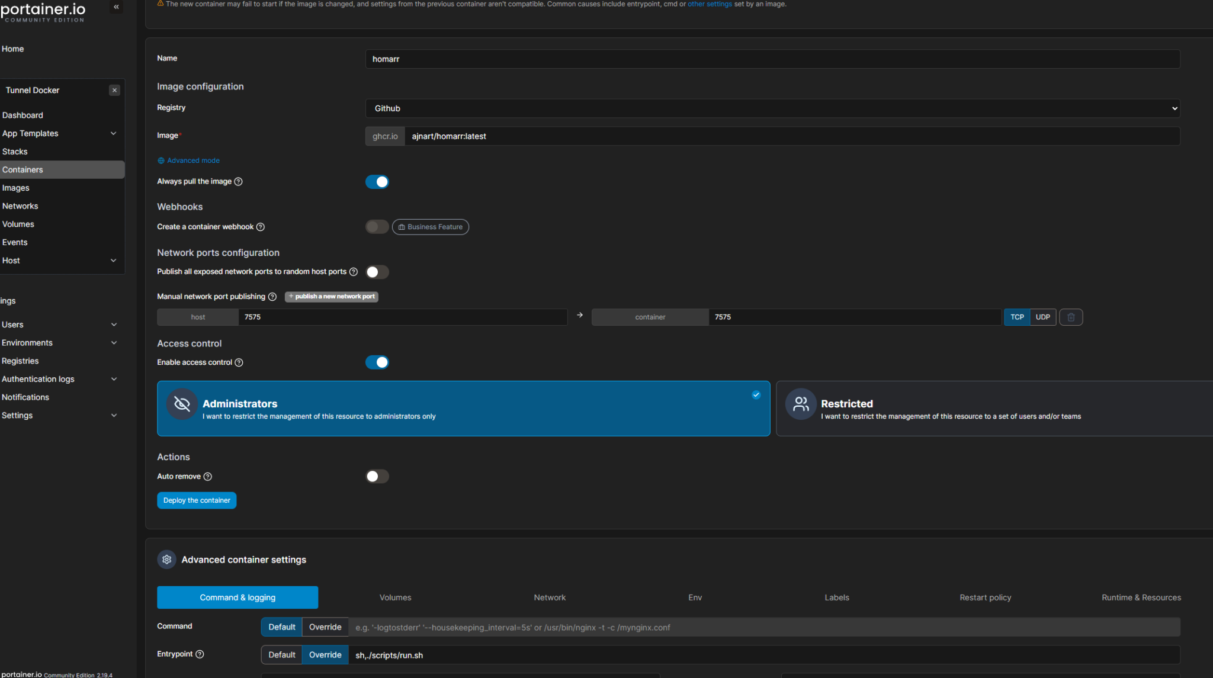The height and width of the screenshot is (678, 1213).
Task: Click the Advanced mode globe icon
Action: pos(161,160)
